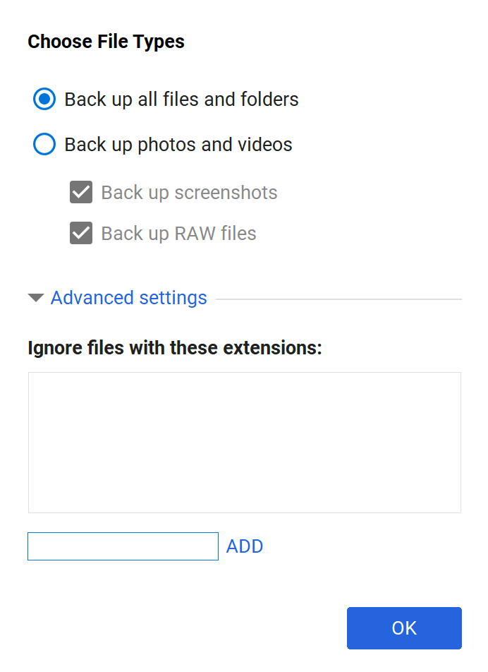
Task: Click the "Choose File Types" heading
Action: pyautogui.click(x=106, y=42)
